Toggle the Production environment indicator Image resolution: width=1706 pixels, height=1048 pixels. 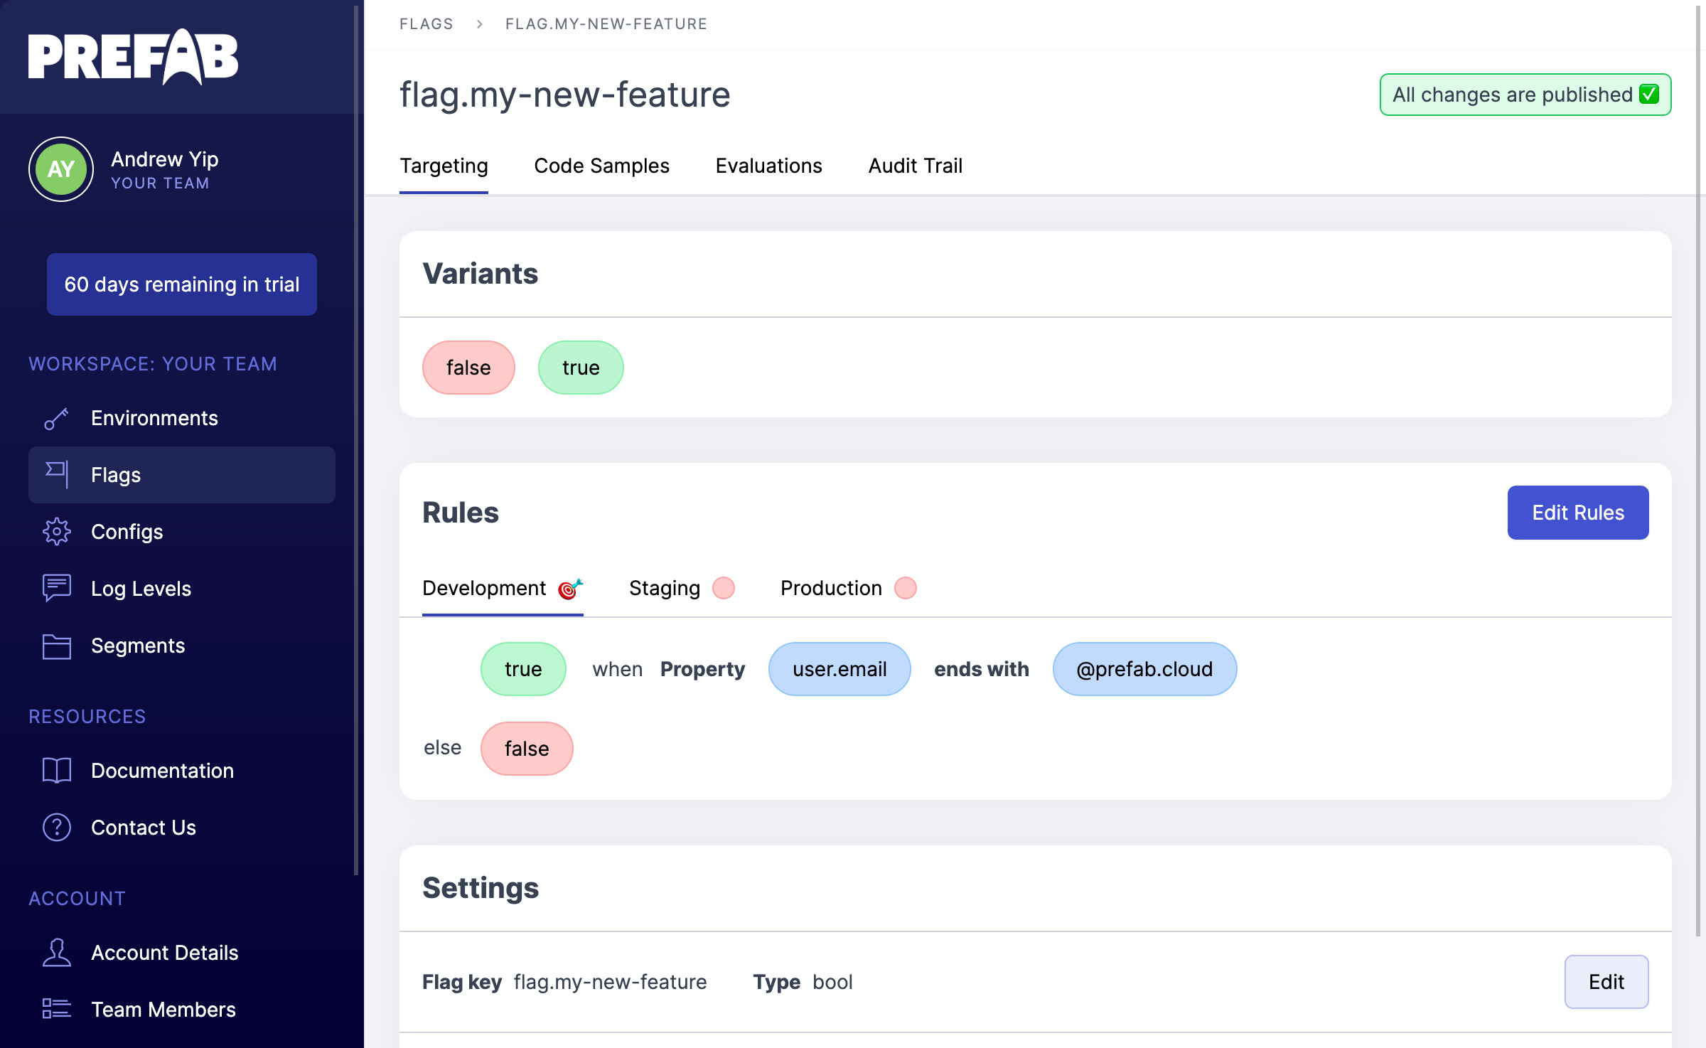pos(906,589)
